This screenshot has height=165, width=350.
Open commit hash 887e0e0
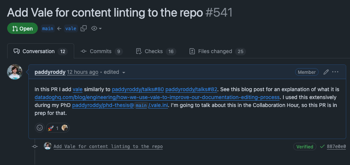tap(336, 147)
